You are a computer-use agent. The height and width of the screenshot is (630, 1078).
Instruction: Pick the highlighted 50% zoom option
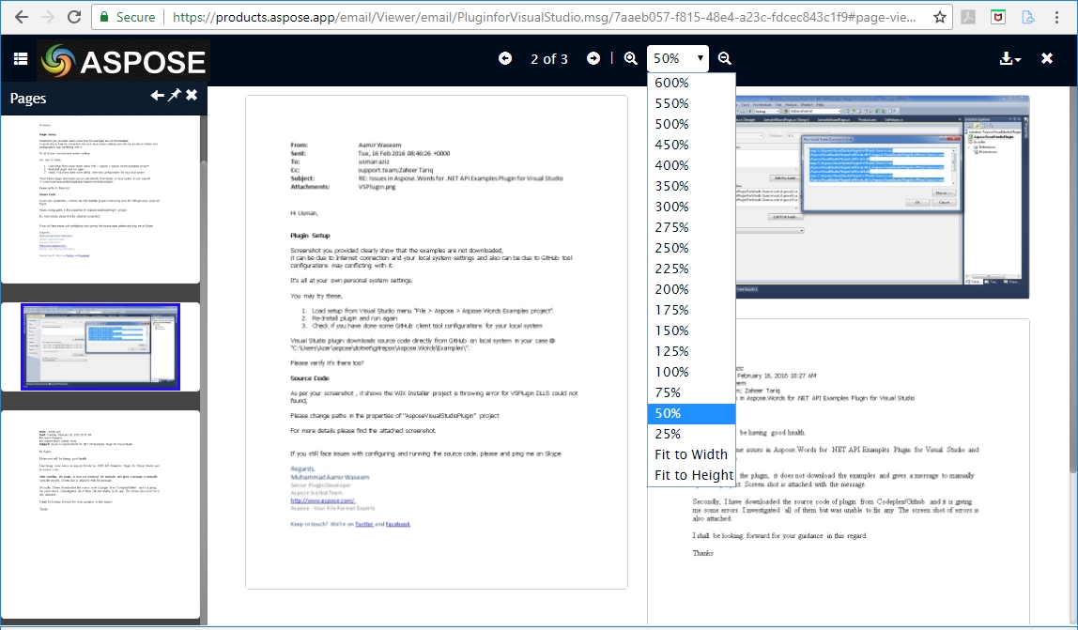click(692, 413)
